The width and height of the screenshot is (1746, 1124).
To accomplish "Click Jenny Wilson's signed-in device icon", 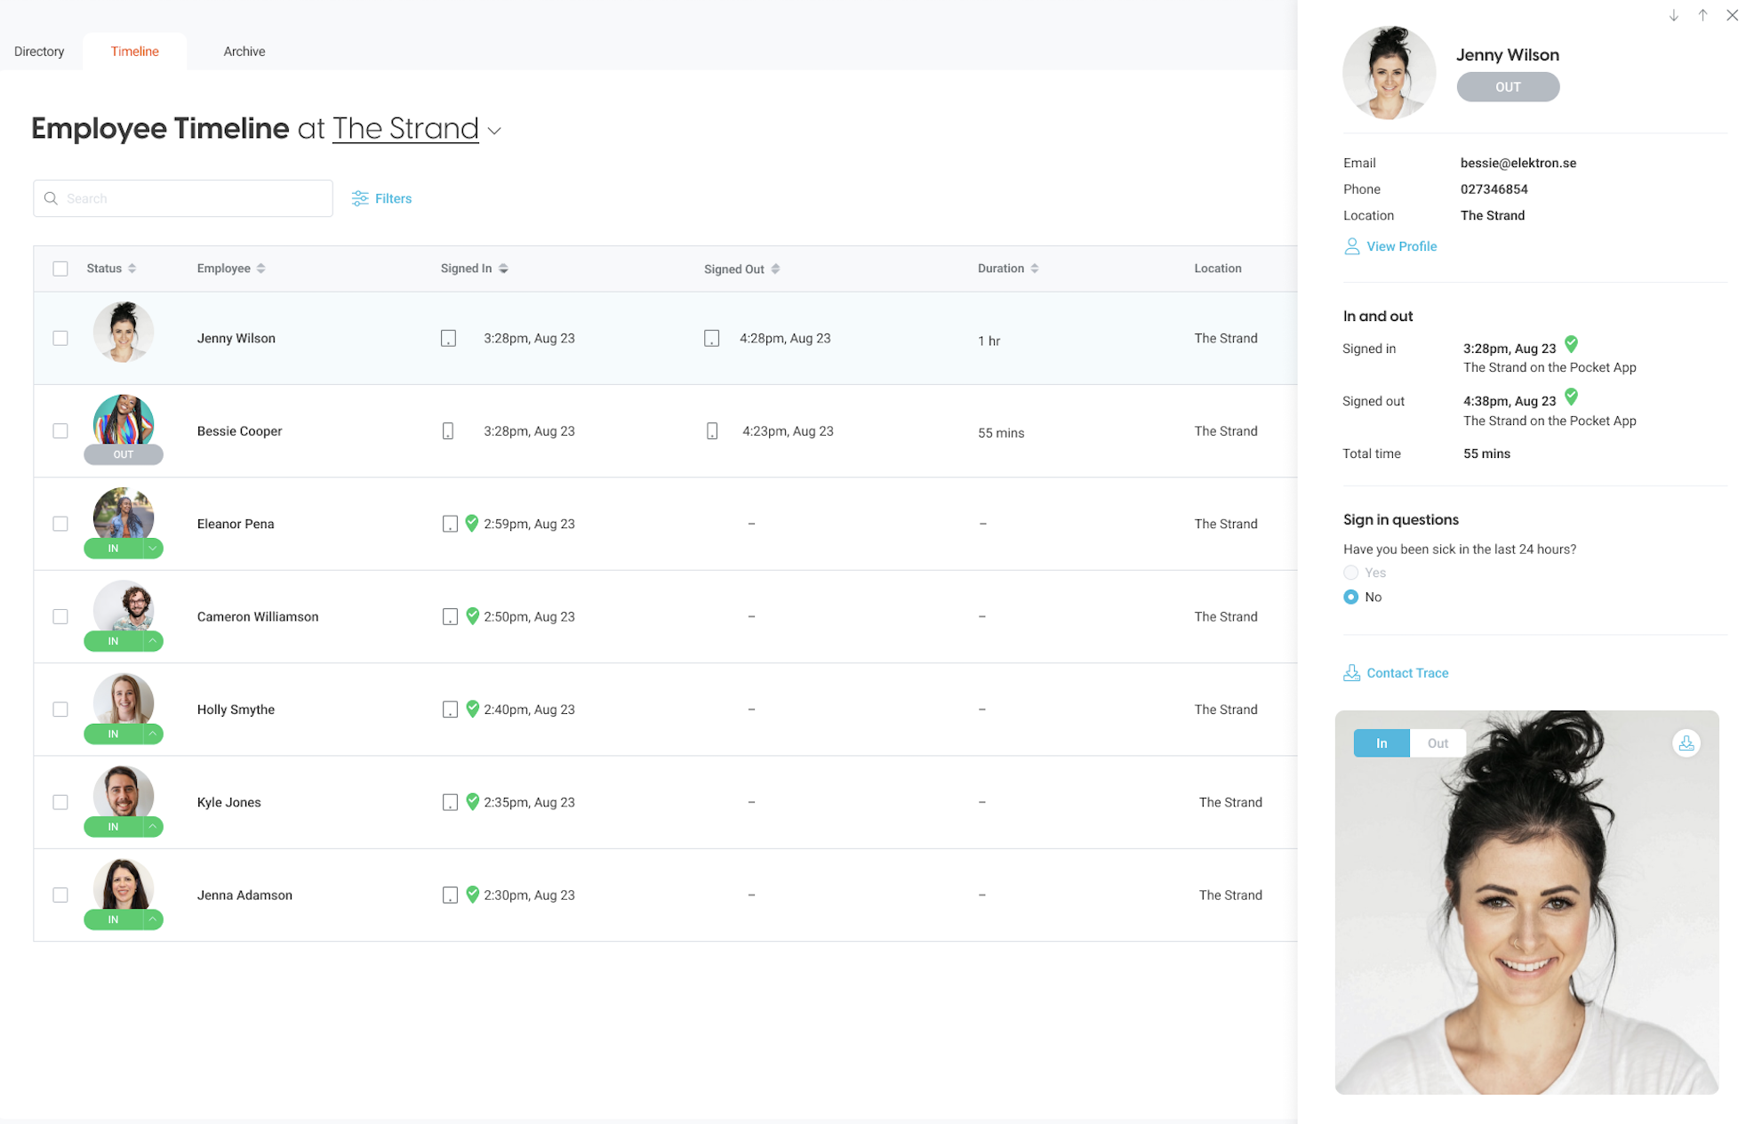I will (449, 339).
